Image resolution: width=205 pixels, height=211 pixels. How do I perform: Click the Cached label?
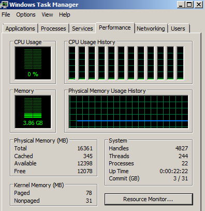(24, 156)
